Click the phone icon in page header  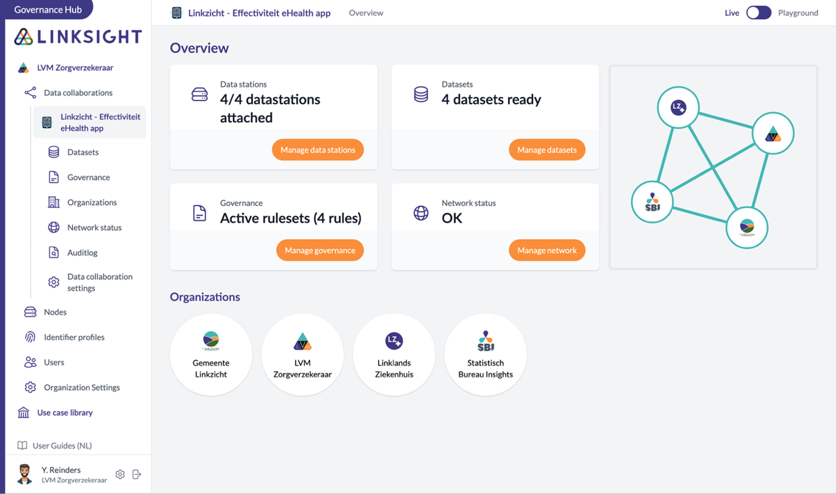click(176, 13)
